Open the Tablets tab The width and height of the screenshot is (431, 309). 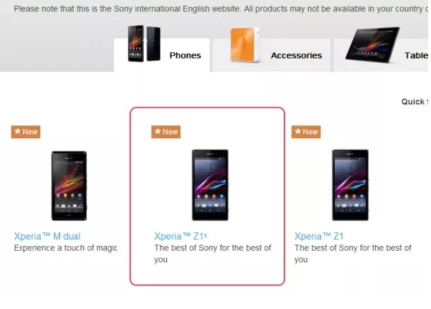[x=382, y=55]
